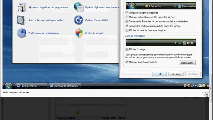The width and height of the screenshot is (213, 120).
Task: Click the round yellow tray icon
Action: coord(204,86)
